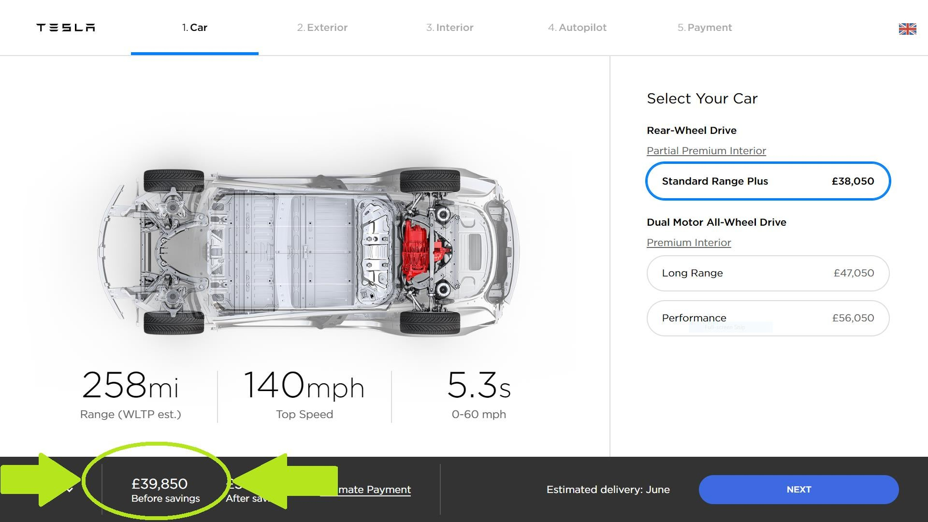Click the Estimated delivery: June text
Viewport: 928px width, 522px height.
(x=608, y=490)
